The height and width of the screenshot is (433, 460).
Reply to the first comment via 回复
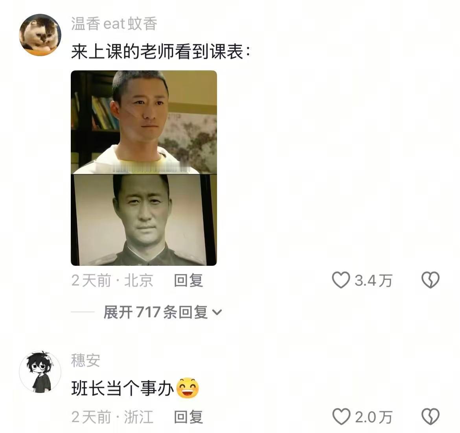188,280
